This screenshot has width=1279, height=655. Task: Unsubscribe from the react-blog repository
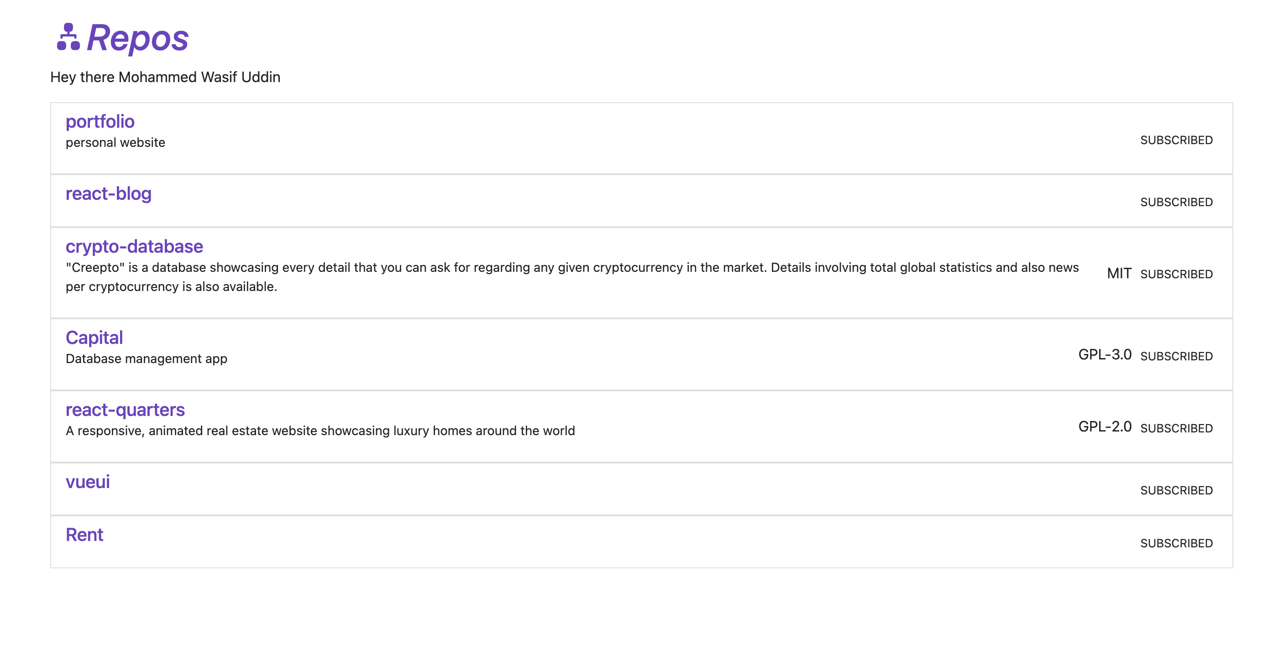(1177, 202)
